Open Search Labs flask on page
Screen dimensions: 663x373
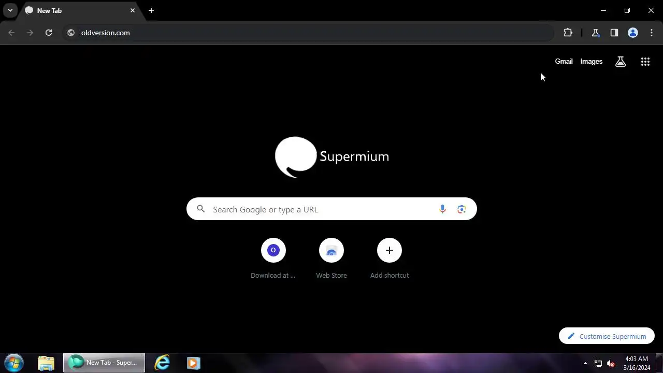(x=621, y=62)
